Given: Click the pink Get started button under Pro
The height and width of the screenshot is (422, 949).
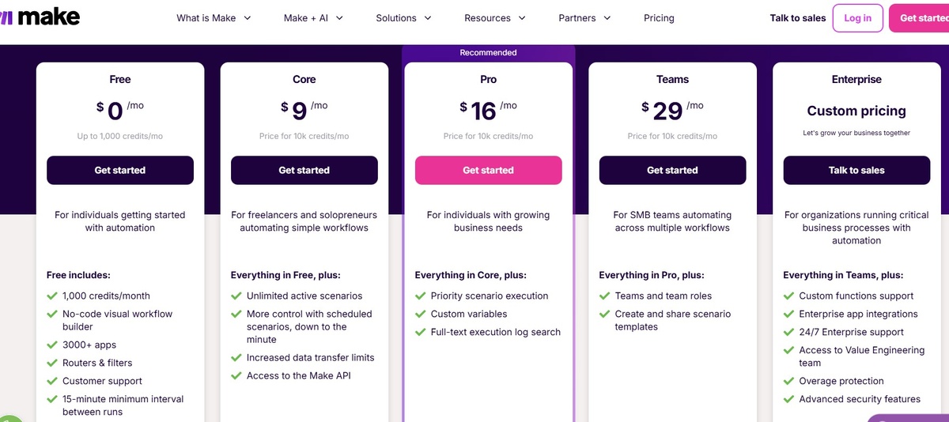Looking at the screenshot, I should 488,170.
